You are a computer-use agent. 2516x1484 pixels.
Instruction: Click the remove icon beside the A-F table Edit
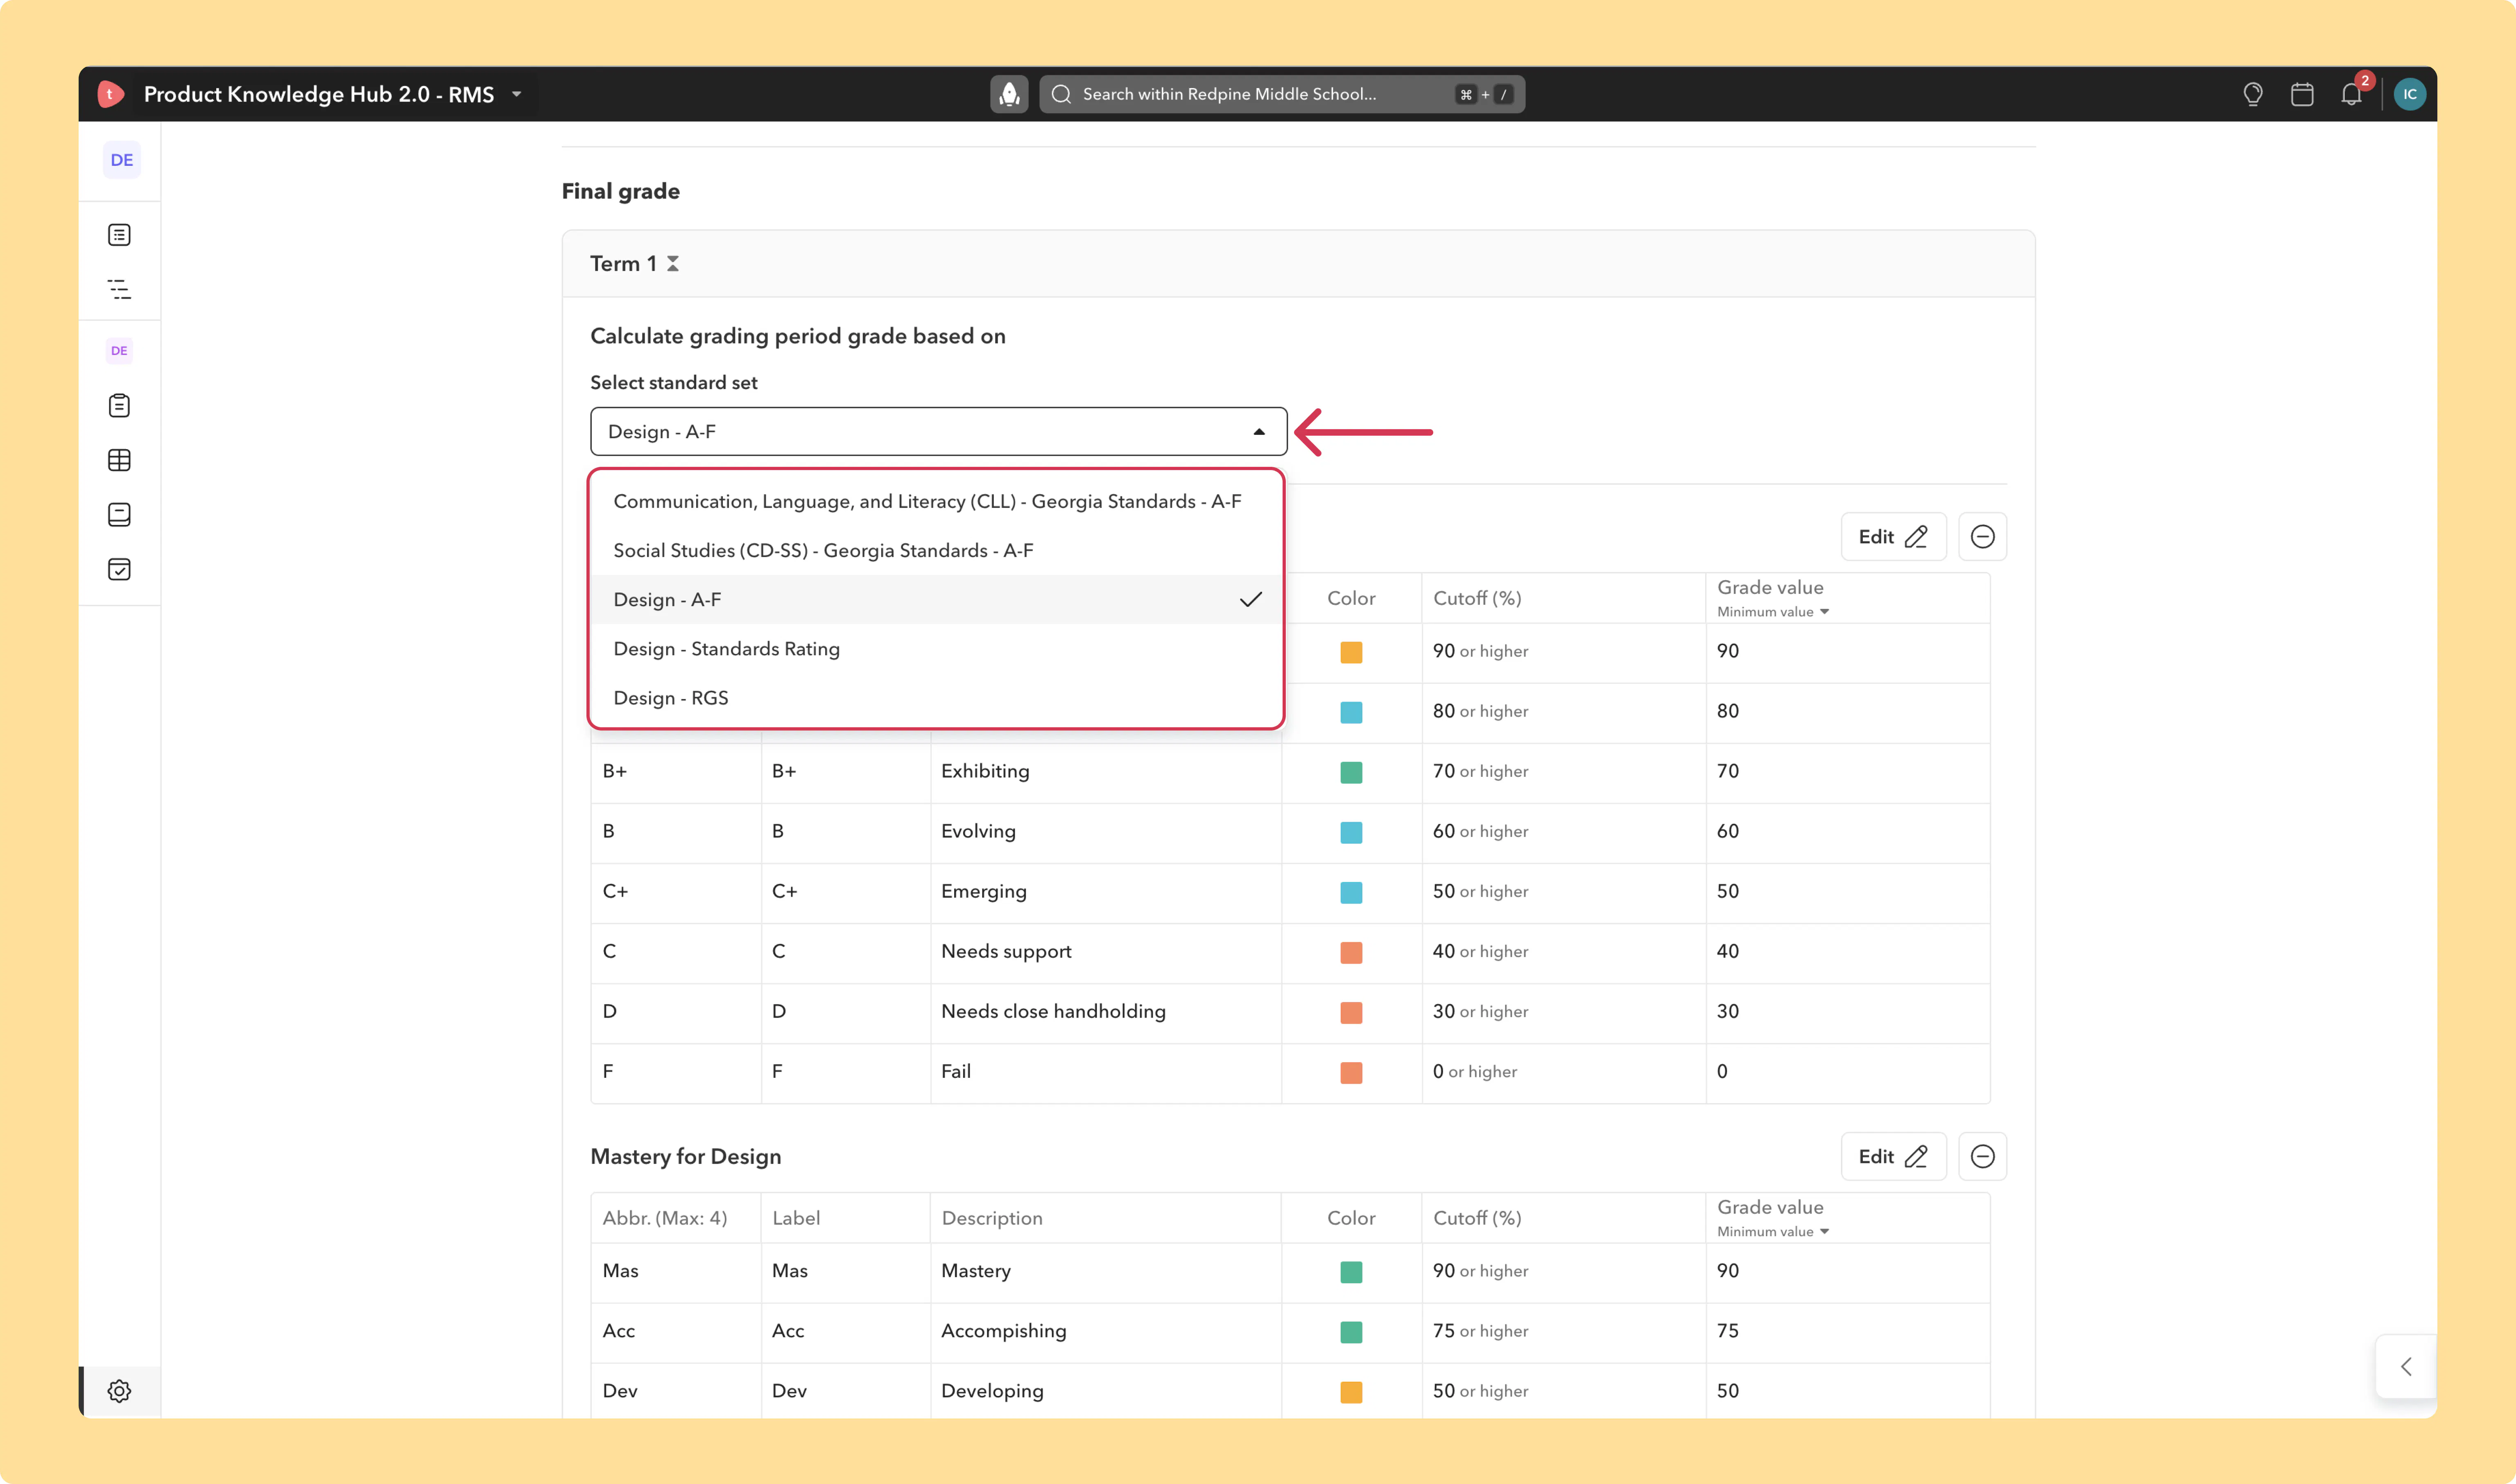[1982, 537]
